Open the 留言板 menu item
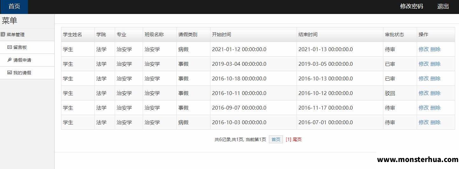Viewport: 459px width, 169px height. (27, 47)
